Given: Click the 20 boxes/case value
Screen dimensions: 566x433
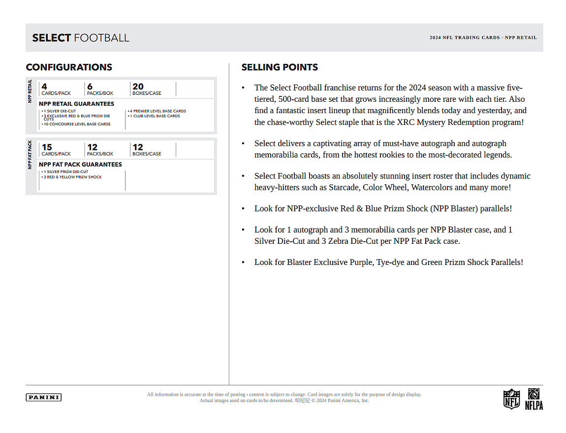Looking at the screenshot, I should pos(147,89).
